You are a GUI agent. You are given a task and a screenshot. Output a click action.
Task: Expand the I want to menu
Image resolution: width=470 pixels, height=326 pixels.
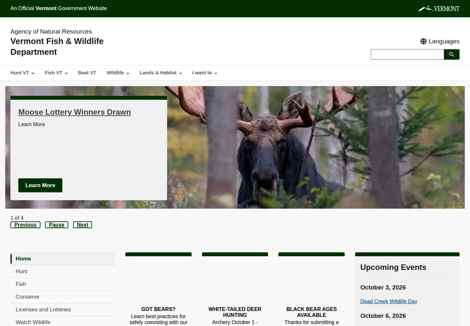(x=205, y=73)
